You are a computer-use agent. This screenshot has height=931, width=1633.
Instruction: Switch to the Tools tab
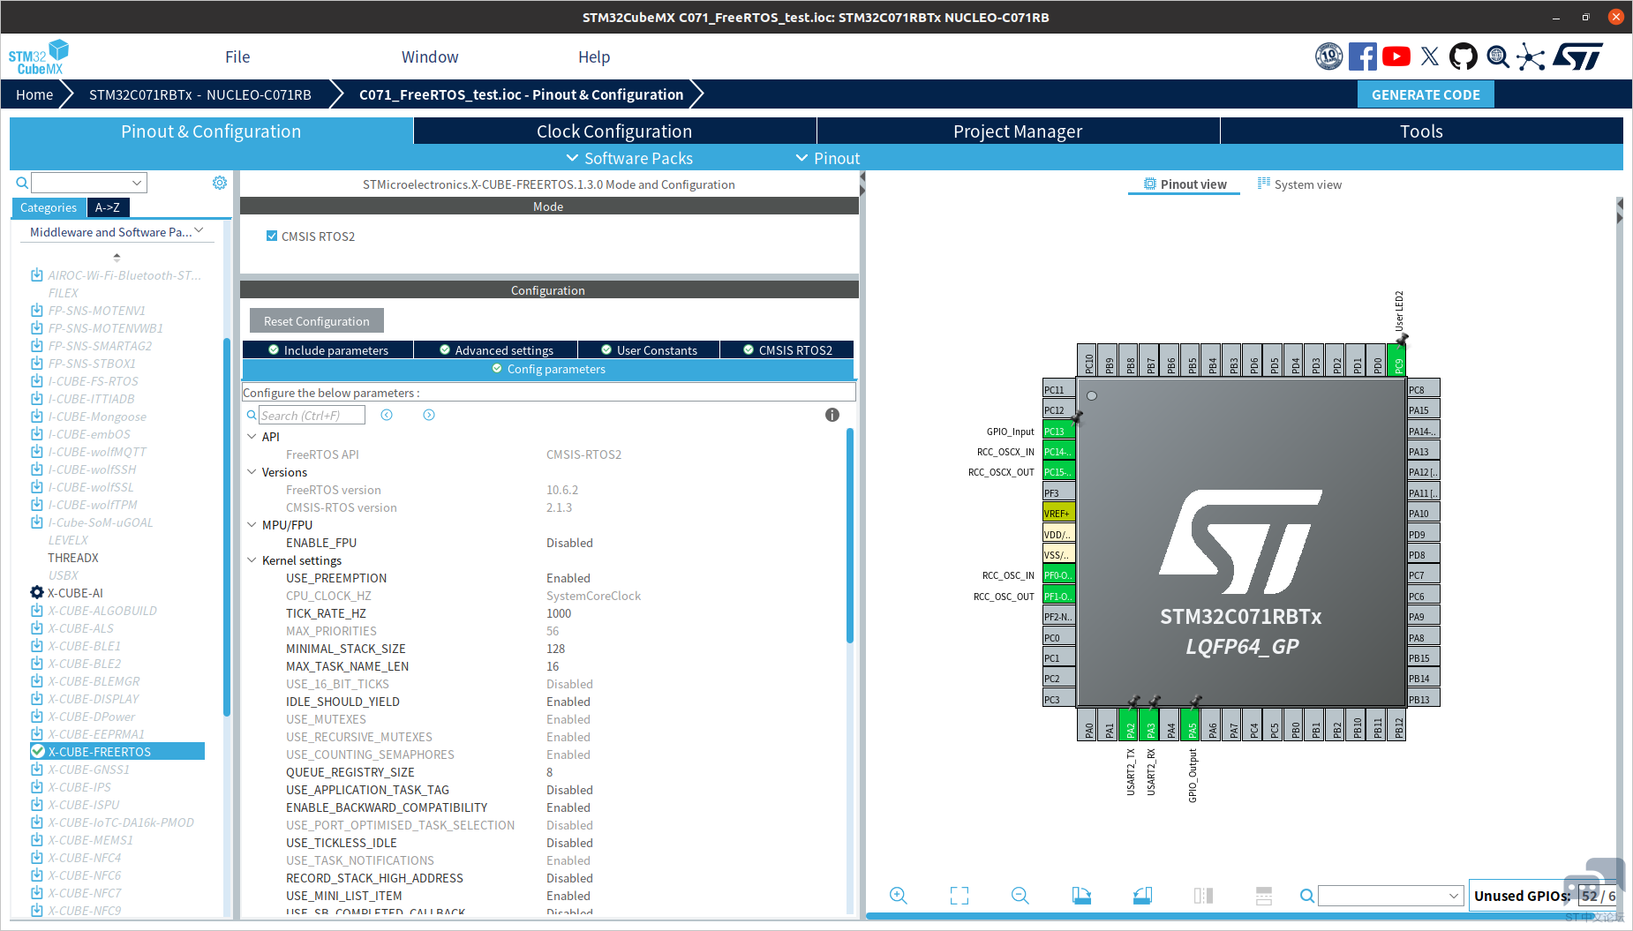point(1421,131)
